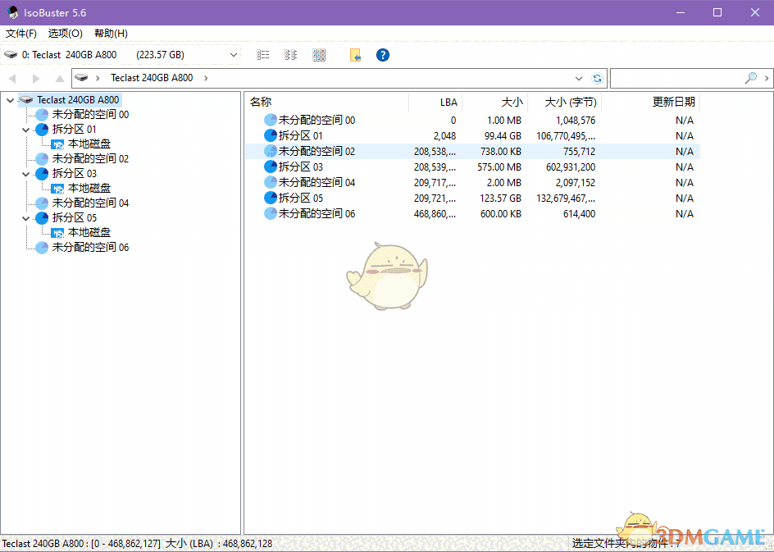Switch to the list view icon
Viewport: 774px width, 552px height.
coord(262,55)
